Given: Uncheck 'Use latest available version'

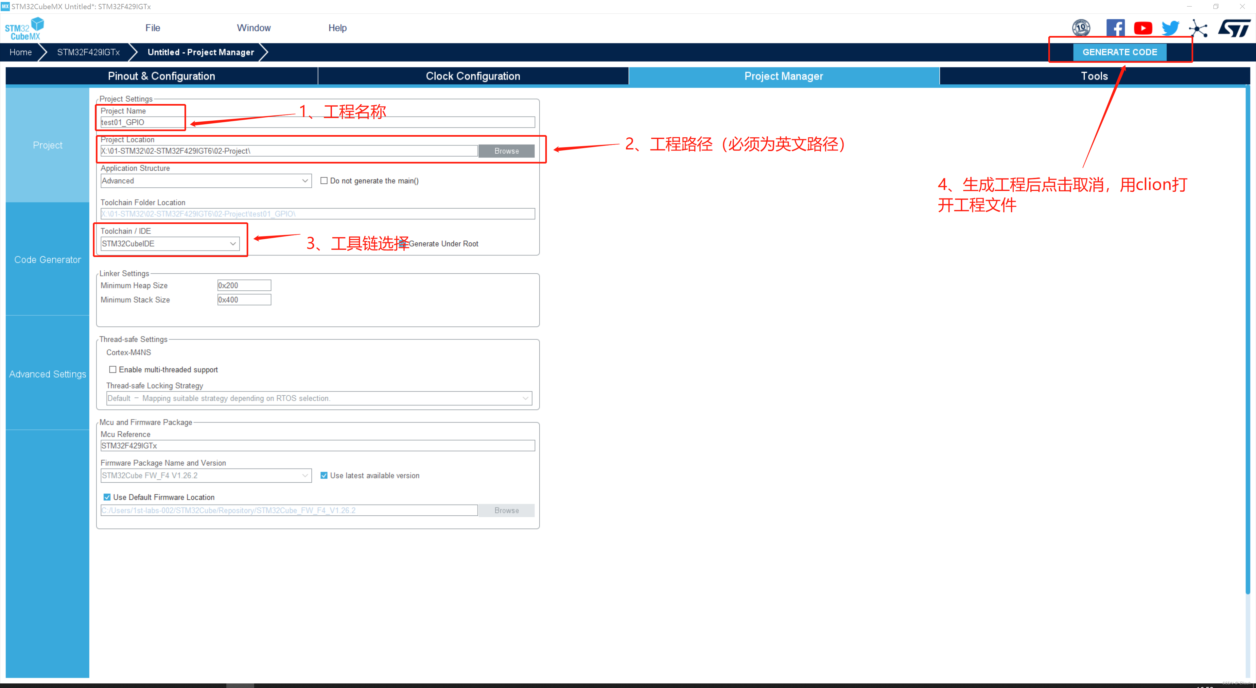Looking at the screenshot, I should click(x=324, y=475).
